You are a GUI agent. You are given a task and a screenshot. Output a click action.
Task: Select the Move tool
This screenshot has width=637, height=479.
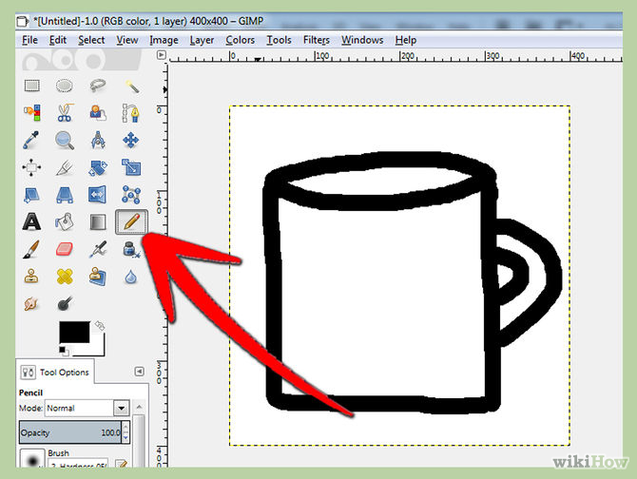(x=130, y=141)
